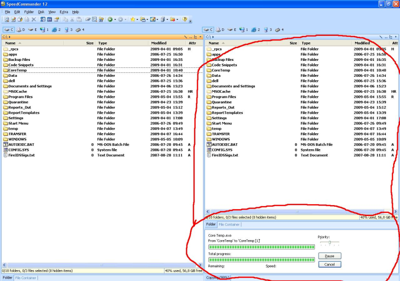Image resolution: width=400 pixels, height=281 pixels.
Task: Pause the copy operation
Action: [329, 256]
